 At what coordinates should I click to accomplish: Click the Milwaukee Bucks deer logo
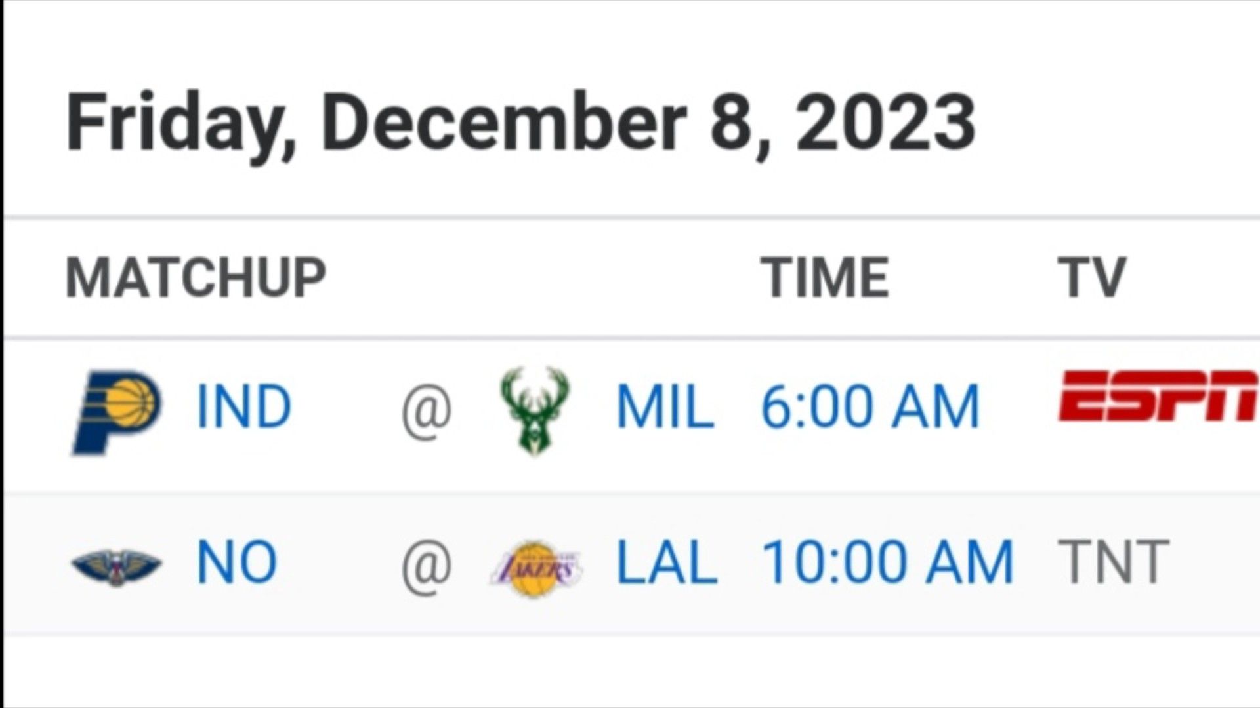click(535, 410)
